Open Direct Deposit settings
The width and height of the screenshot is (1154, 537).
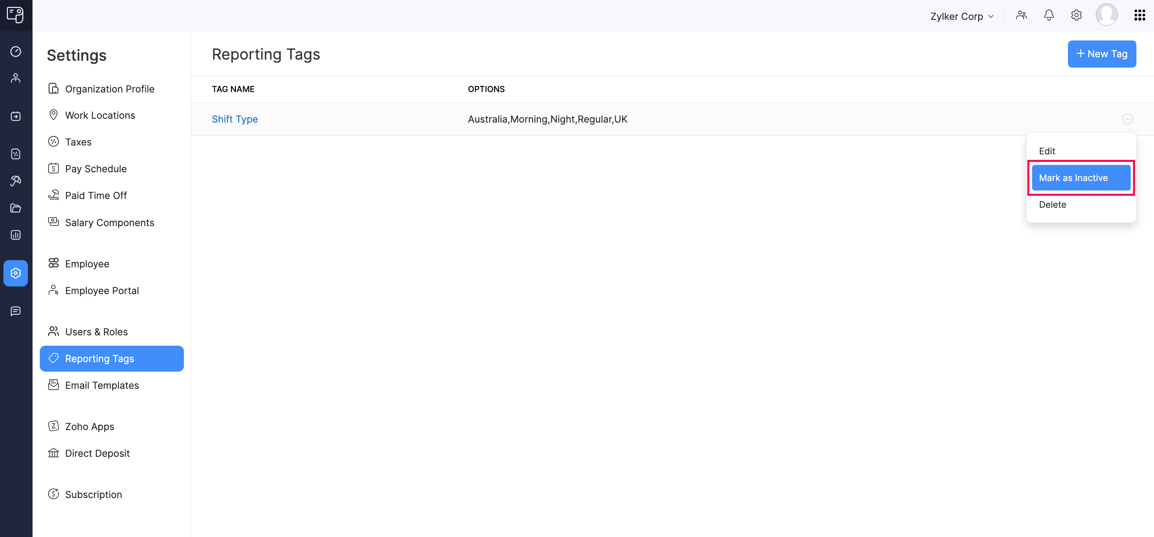pyautogui.click(x=112, y=453)
